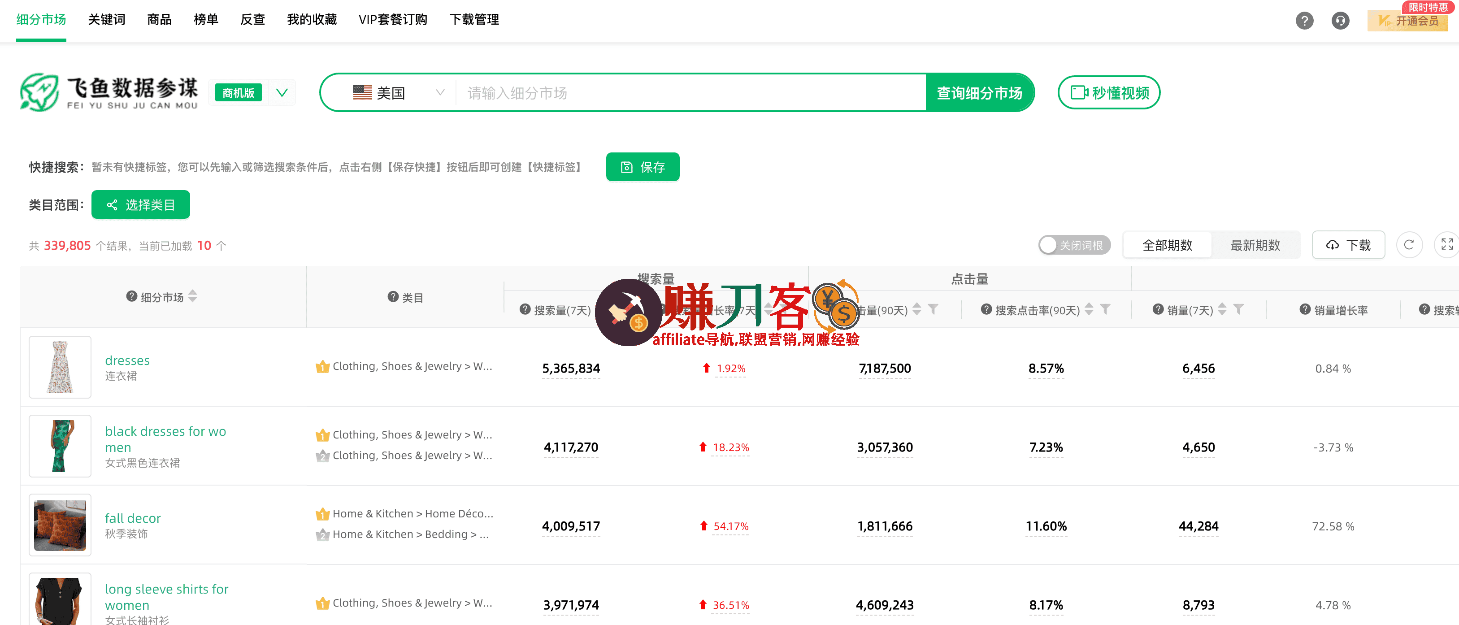Click the black dresses product thumbnail
1459x625 pixels.
click(x=60, y=446)
